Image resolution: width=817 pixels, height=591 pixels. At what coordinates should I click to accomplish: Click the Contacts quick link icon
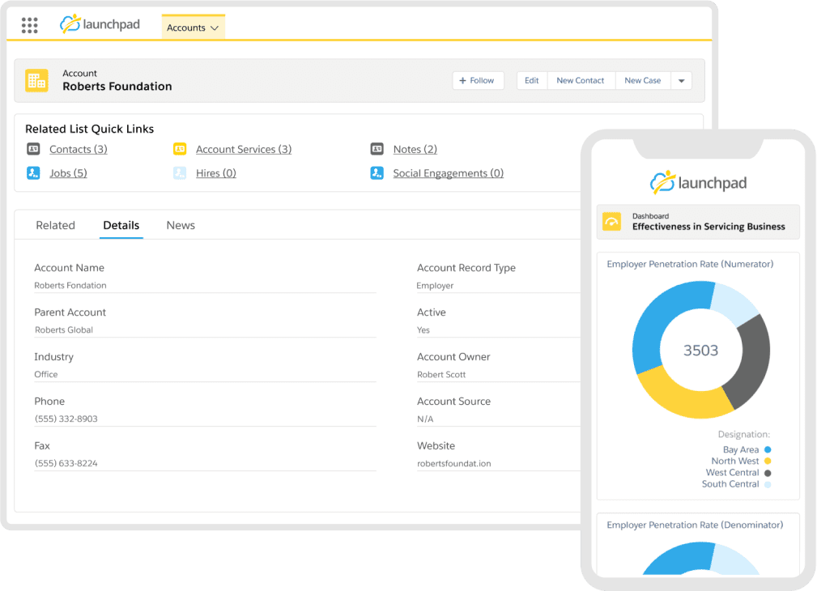[x=33, y=149]
